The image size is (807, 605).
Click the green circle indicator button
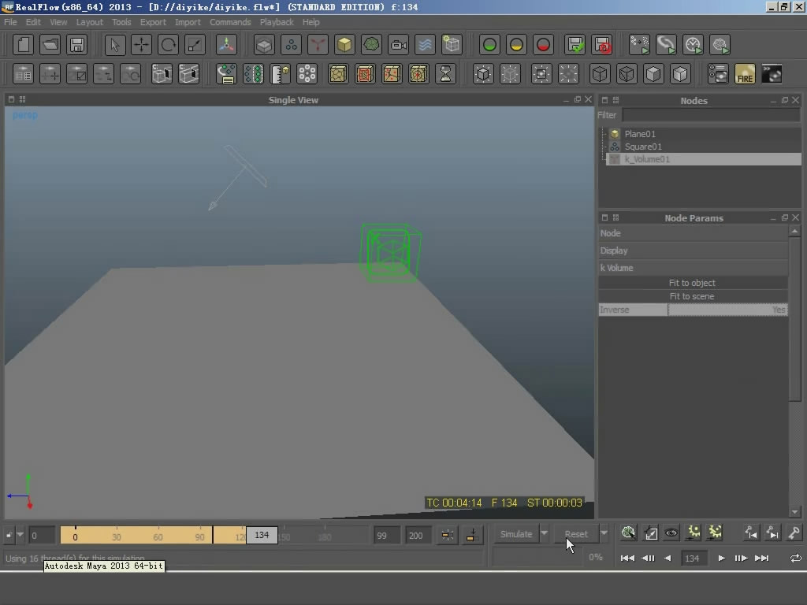point(489,45)
